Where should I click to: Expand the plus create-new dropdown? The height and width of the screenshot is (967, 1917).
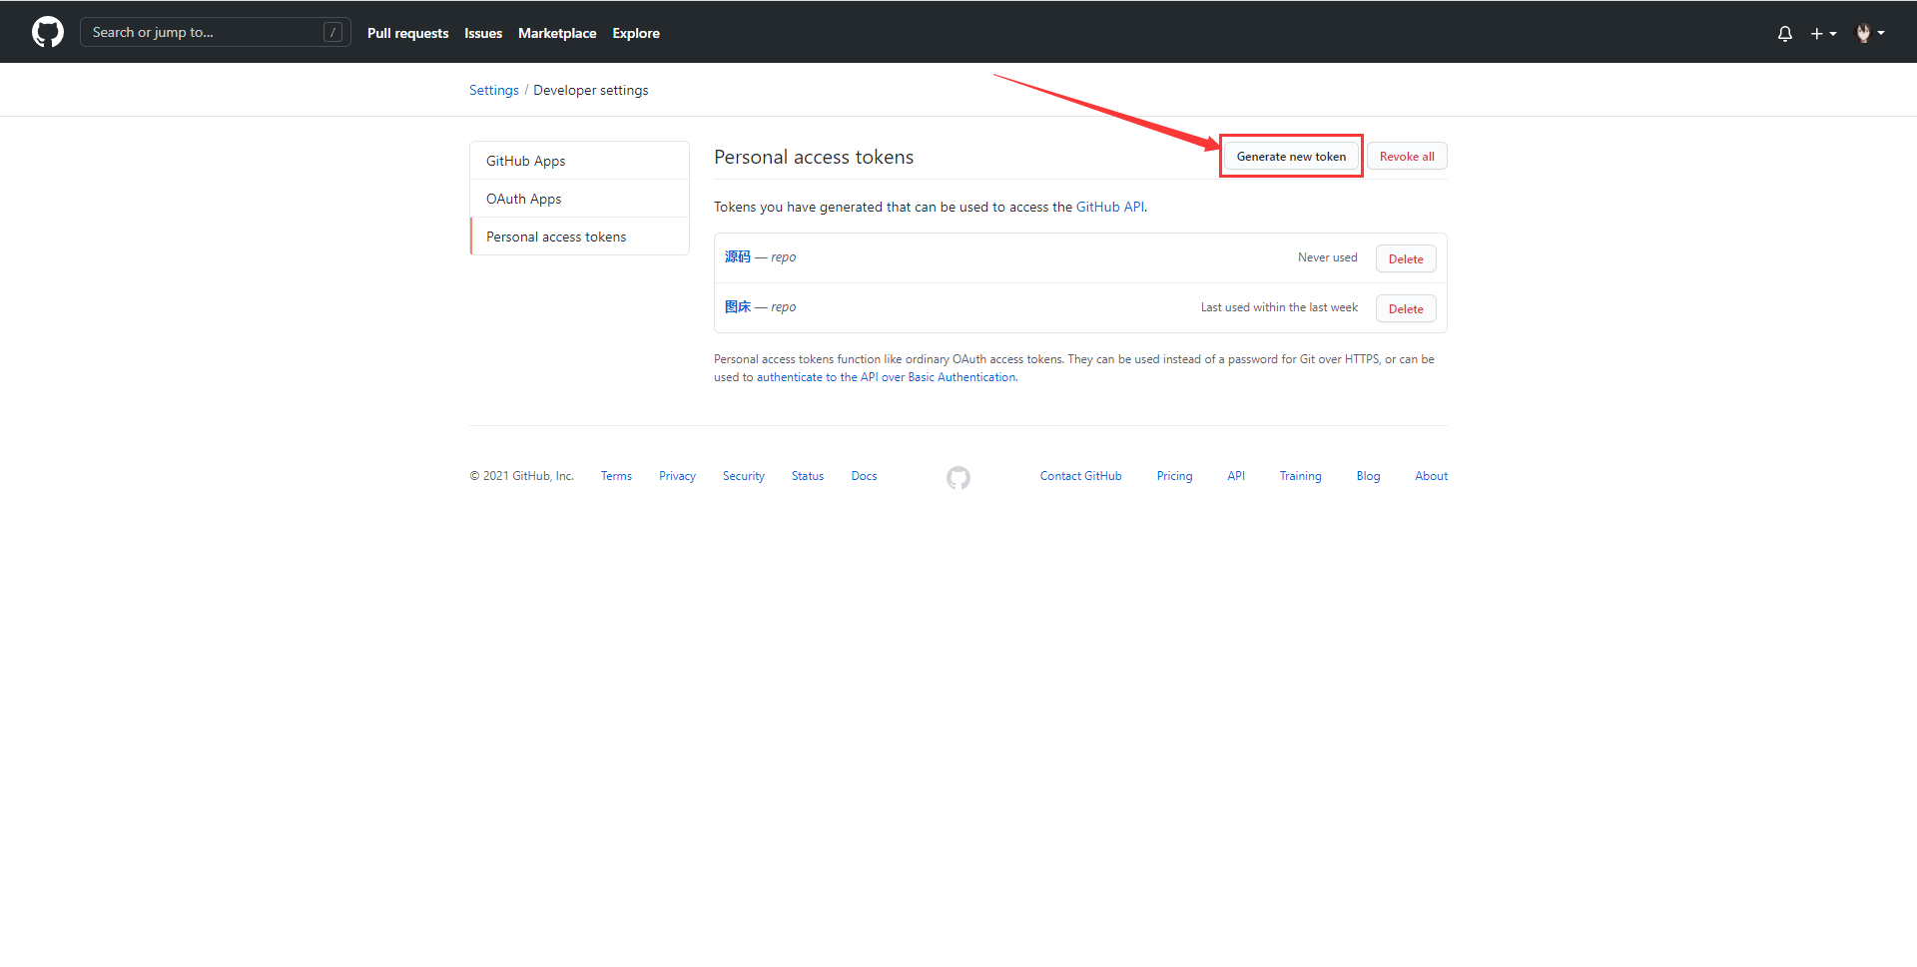tap(1823, 33)
